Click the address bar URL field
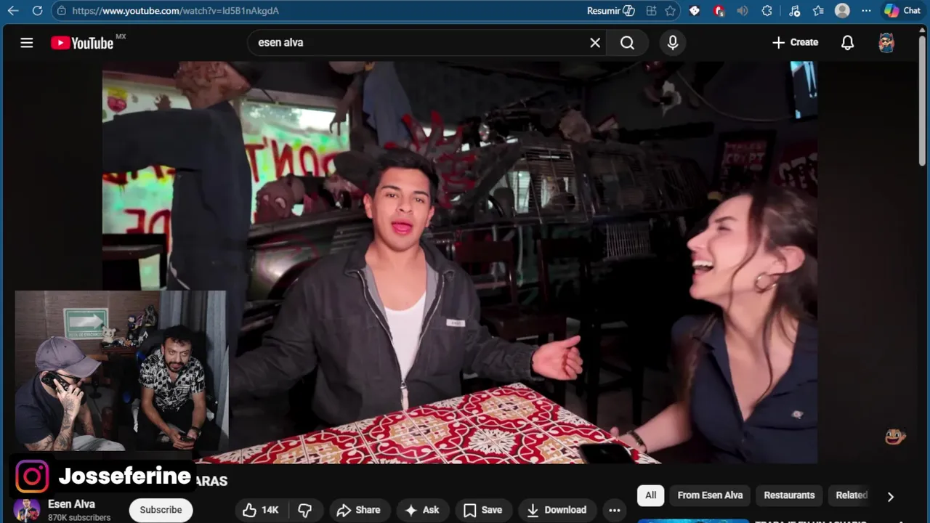This screenshot has height=523, width=930. click(x=320, y=11)
